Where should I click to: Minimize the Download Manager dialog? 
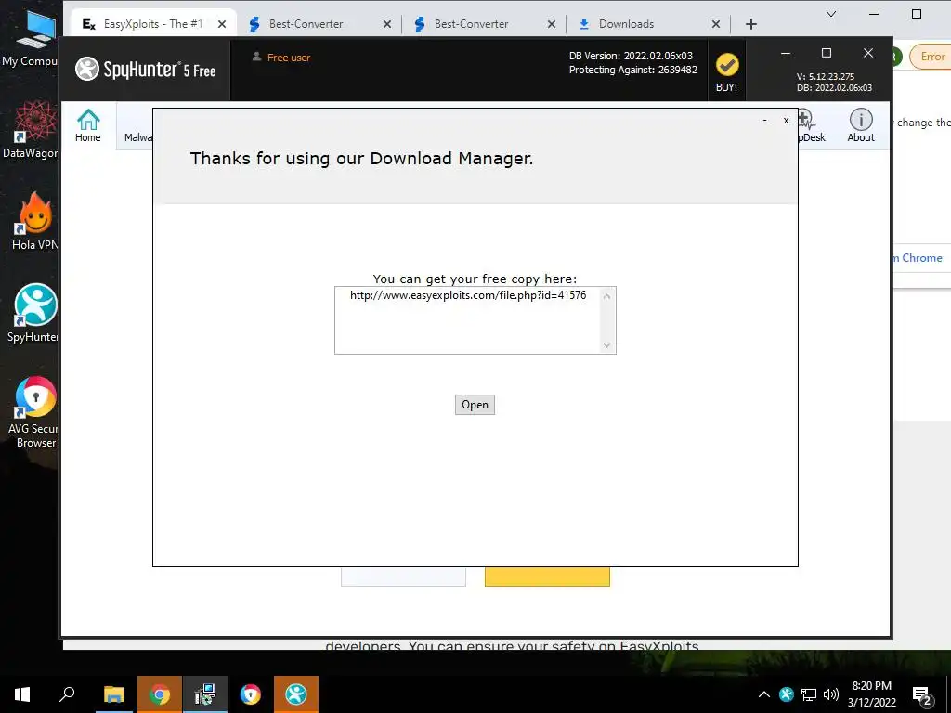[x=765, y=121]
